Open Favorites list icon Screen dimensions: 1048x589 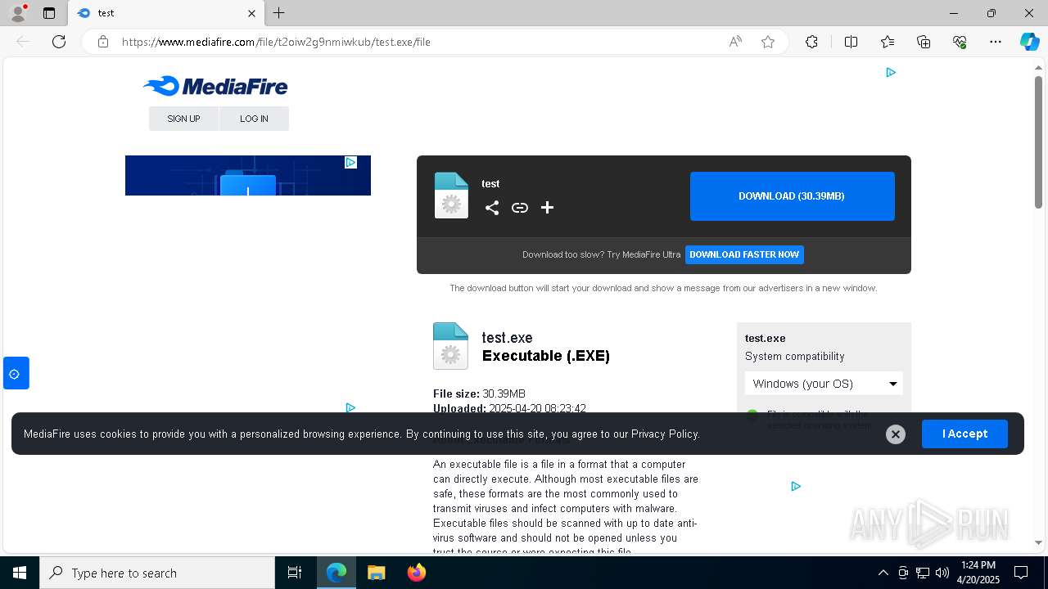click(x=888, y=42)
